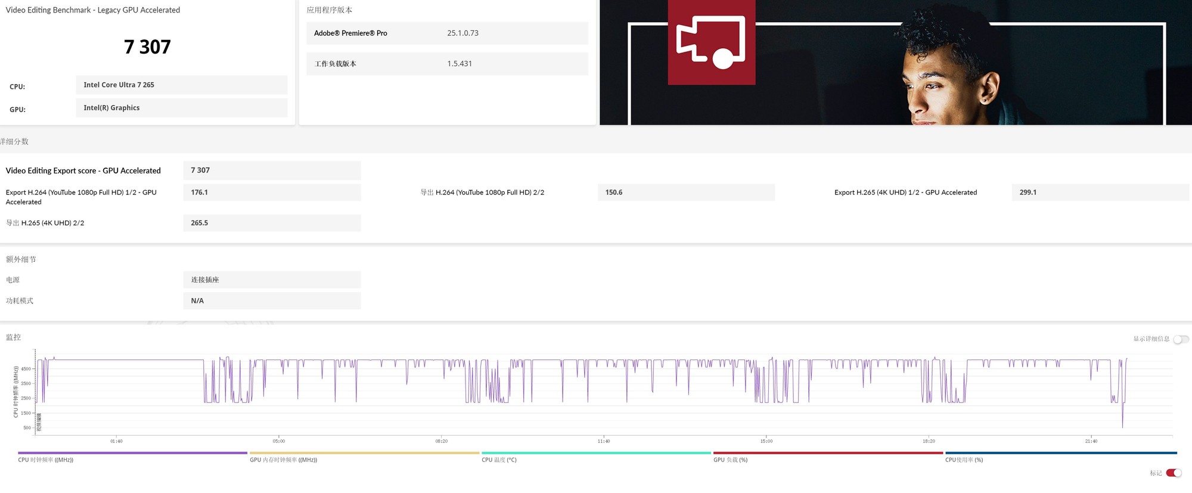Select the Intel Core Ultra 7 265 field
The image size is (1192, 493).
[x=181, y=85]
